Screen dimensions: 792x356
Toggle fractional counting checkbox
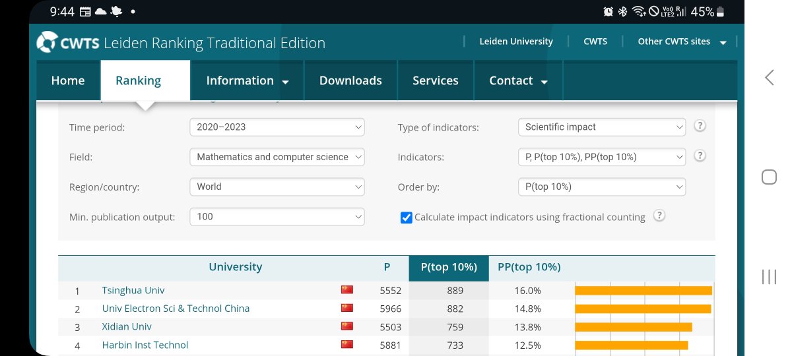point(407,217)
